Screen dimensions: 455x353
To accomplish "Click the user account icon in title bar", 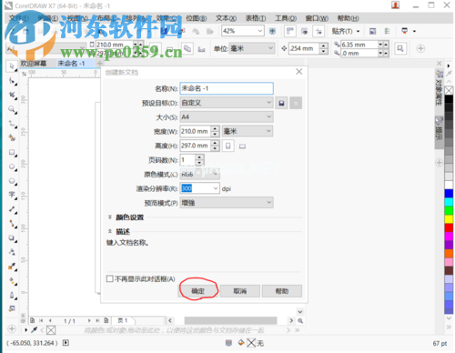I will coord(395,5).
